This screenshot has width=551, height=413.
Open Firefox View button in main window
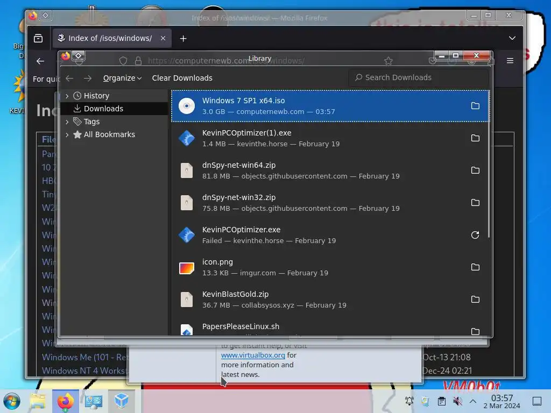pos(38,38)
